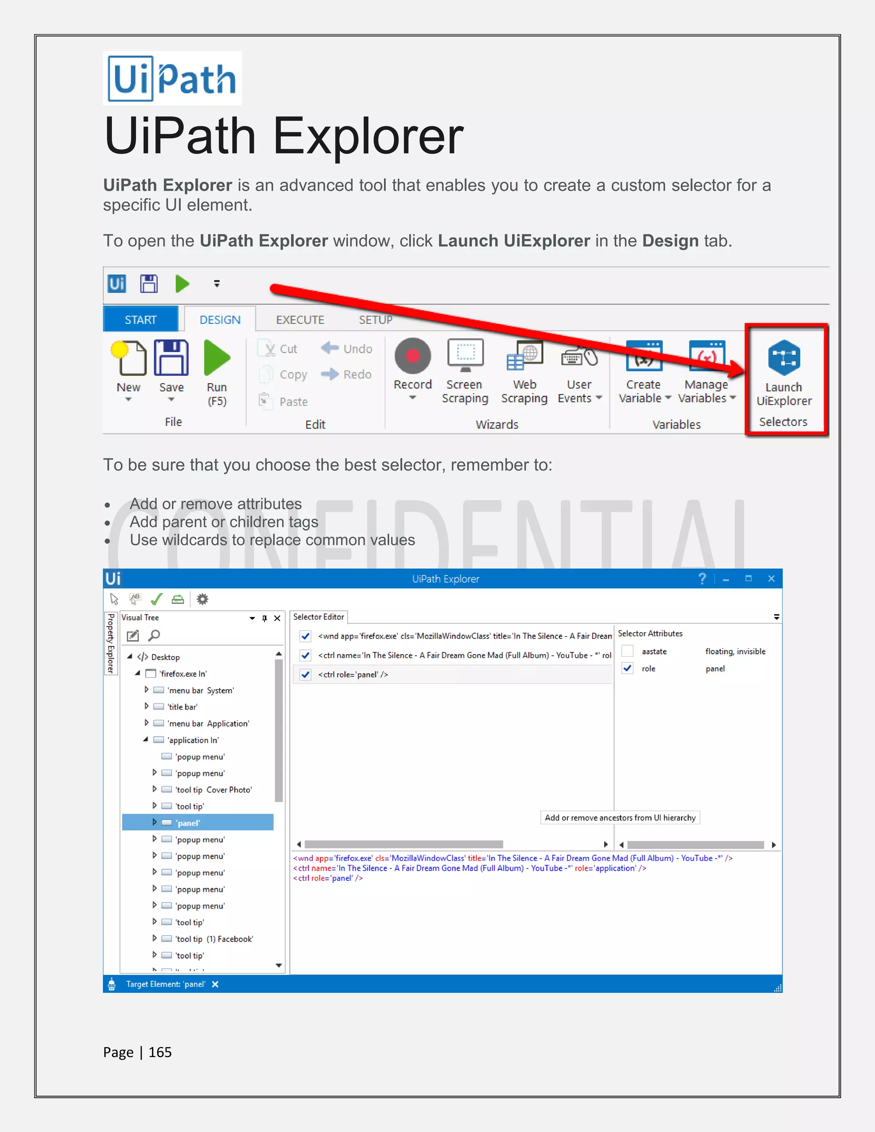The height and width of the screenshot is (1132, 875).
Task: Open the quick-access toolbar customize dropdown
Action: click(x=217, y=284)
